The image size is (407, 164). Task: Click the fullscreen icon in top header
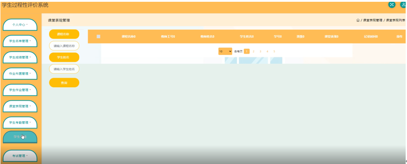pos(392,4)
